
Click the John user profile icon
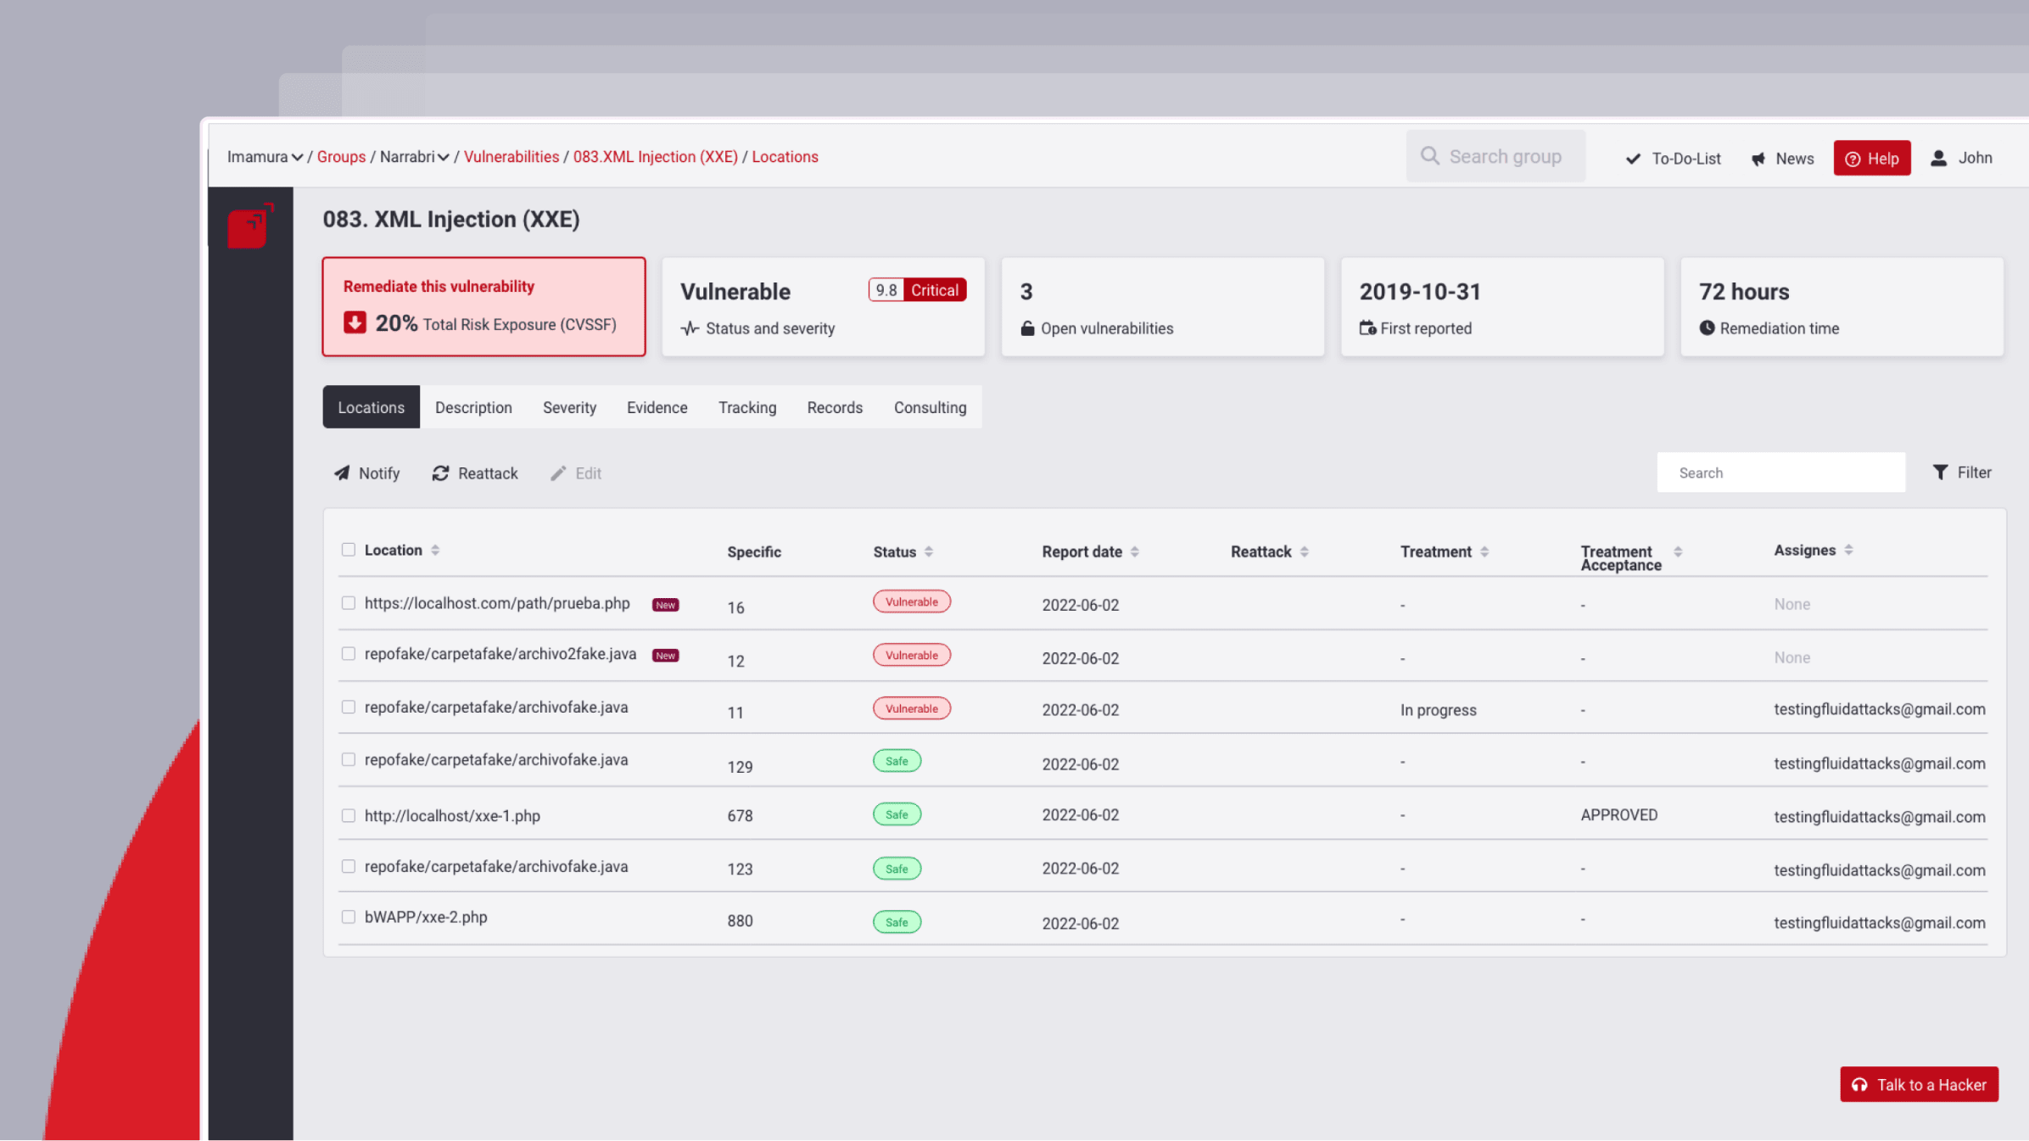(x=1939, y=158)
